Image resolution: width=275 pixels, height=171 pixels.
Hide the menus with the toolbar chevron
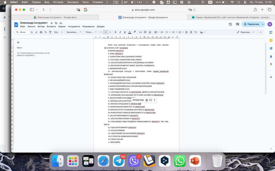pos(260,32)
